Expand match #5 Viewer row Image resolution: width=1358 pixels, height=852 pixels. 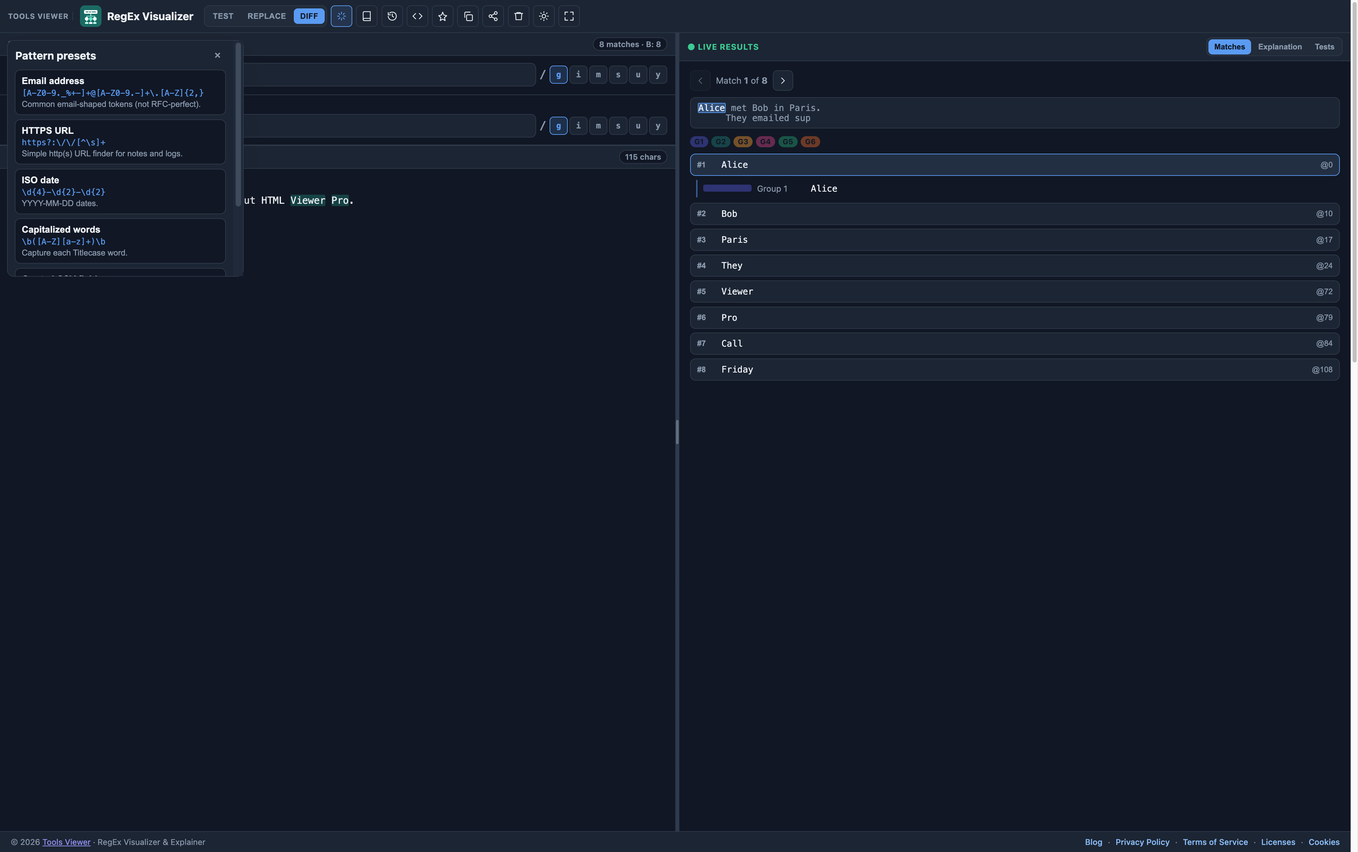(x=1014, y=292)
